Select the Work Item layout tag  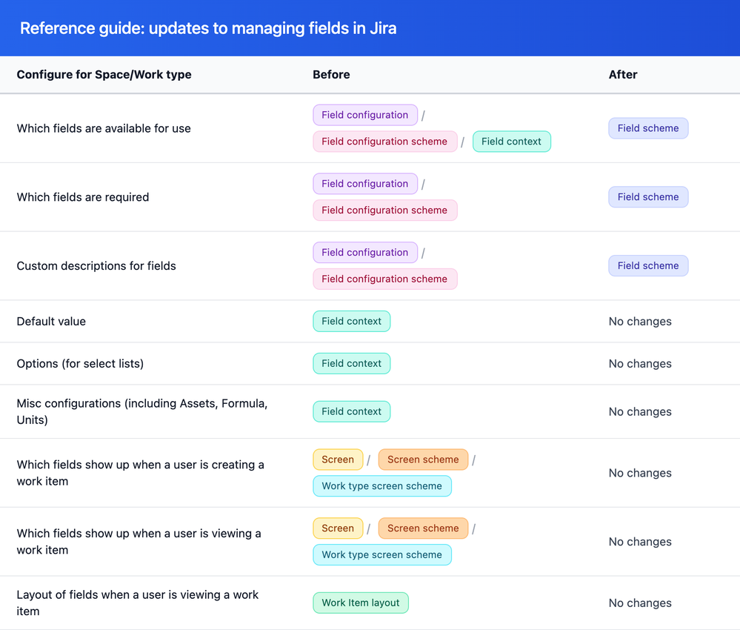pyautogui.click(x=360, y=603)
